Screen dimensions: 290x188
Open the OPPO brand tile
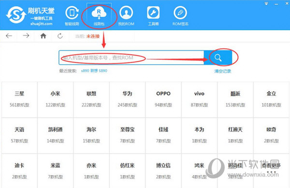pos(163,100)
